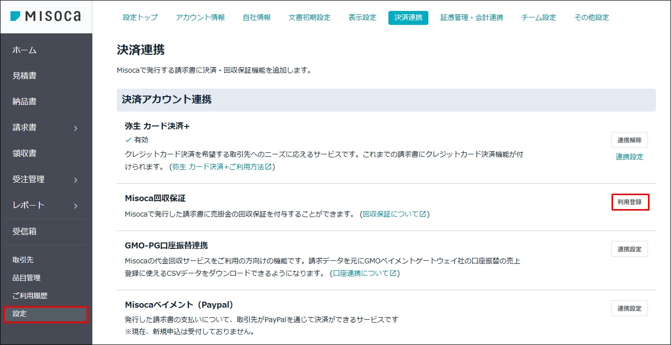Select 設定 in the sidebar

(46, 314)
